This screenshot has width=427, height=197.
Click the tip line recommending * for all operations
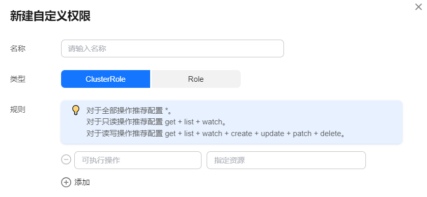click(129, 110)
